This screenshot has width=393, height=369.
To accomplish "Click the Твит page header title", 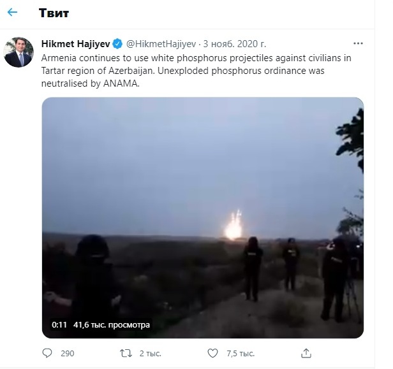I will pyautogui.click(x=54, y=13).
